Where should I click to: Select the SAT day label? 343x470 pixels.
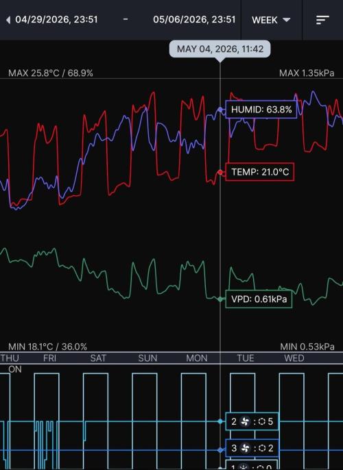pyautogui.click(x=98, y=358)
